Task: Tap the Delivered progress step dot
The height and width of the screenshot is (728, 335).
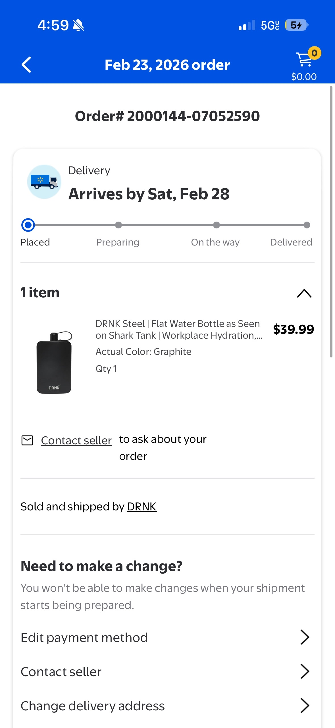Action: tap(307, 225)
